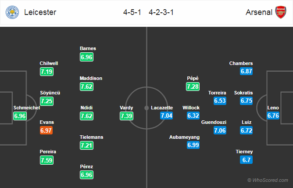Image resolution: width=293 pixels, height=188 pixels.
Task: Select the 4-2-3-1 formation label
Action: [x=161, y=12]
